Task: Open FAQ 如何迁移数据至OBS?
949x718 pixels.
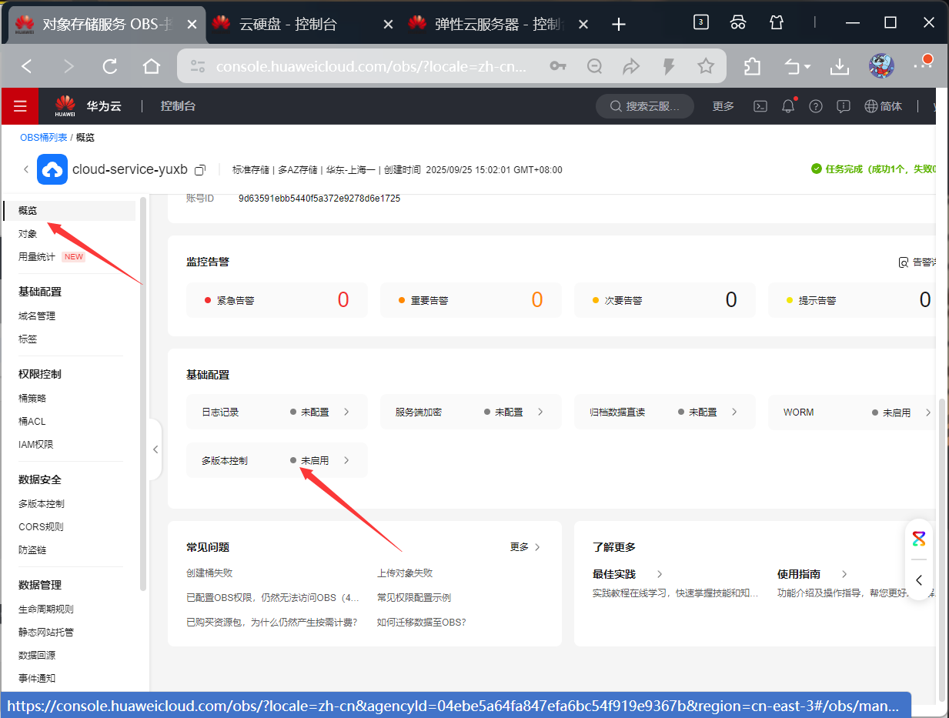Action: (x=421, y=622)
